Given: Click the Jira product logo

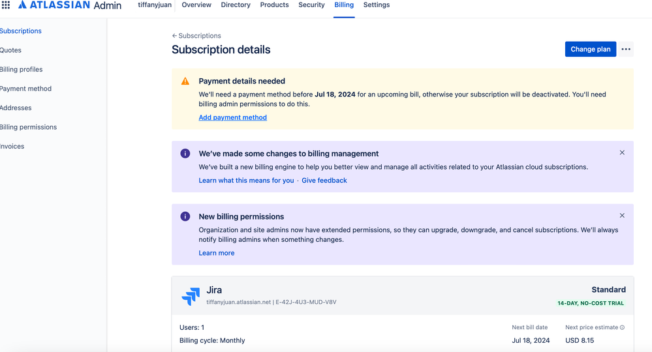Looking at the screenshot, I should tap(191, 297).
